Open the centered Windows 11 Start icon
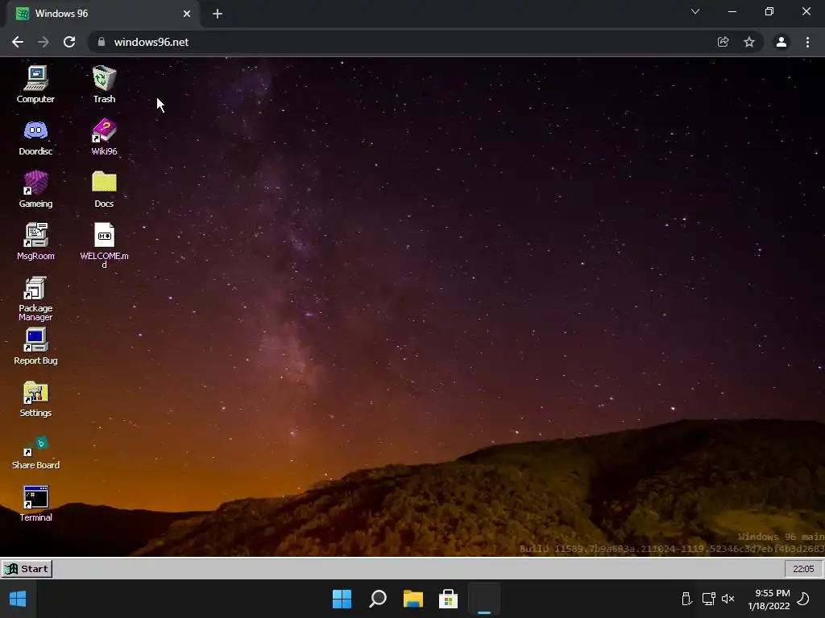This screenshot has width=825, height=618. [342, 599]
